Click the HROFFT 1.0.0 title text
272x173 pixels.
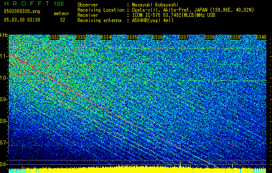pyautogui.click(x=34, y=3)
